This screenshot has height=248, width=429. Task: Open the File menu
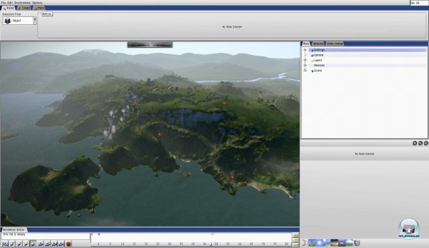pyautogui.click(x=3, y=3)
